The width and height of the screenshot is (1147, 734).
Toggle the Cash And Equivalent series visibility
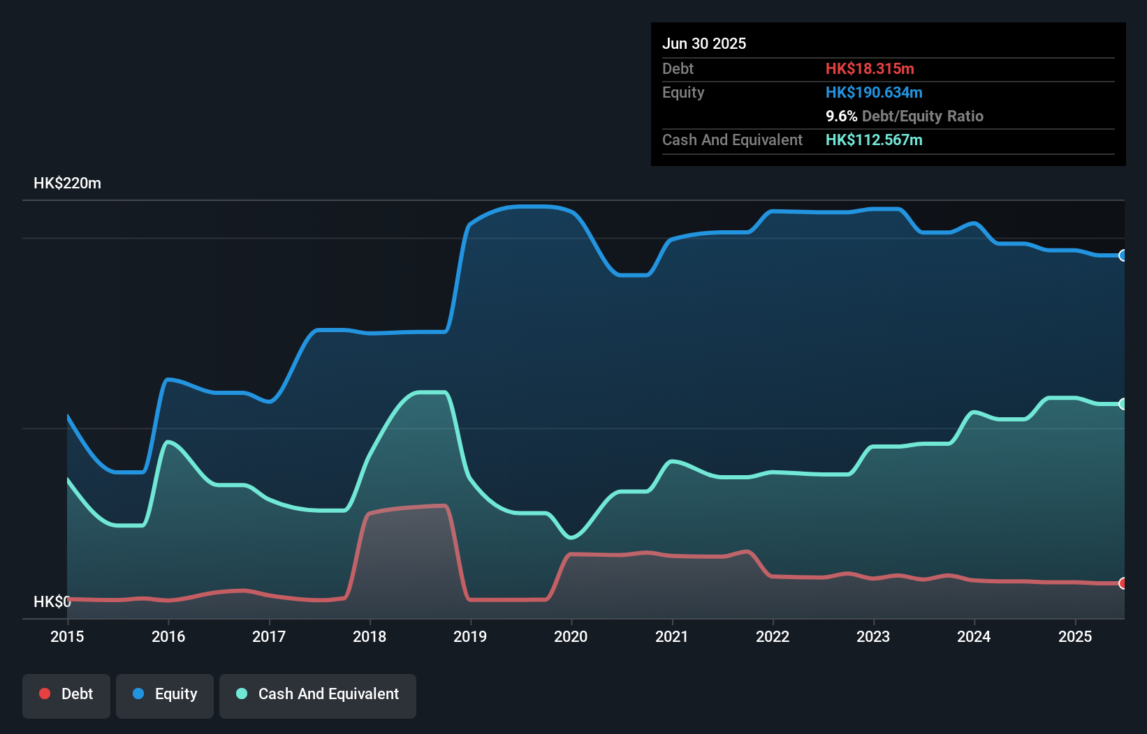[318, 694]
